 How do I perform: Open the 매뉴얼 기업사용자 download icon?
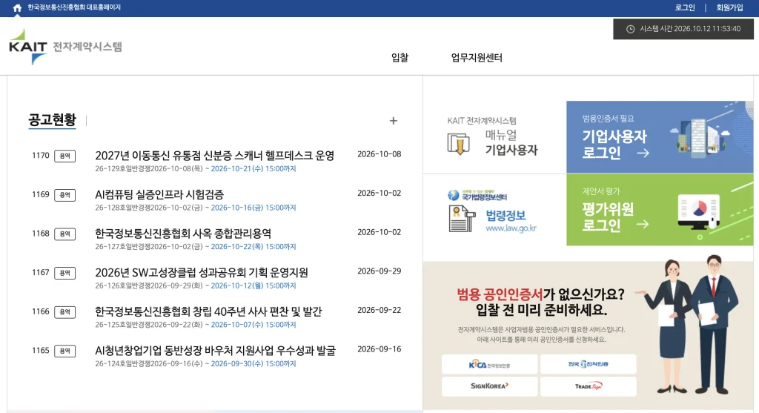tap(458, 144)
